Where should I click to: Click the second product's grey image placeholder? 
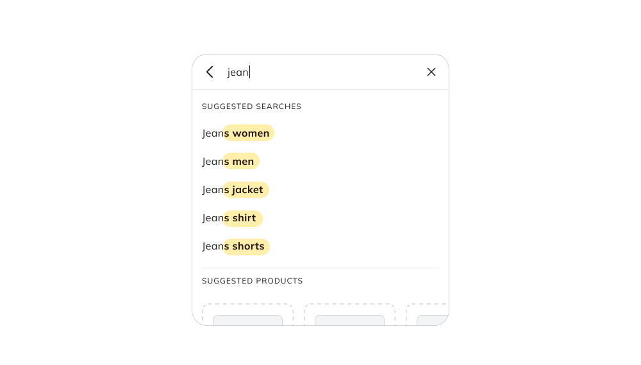click(x=349, y=320)
